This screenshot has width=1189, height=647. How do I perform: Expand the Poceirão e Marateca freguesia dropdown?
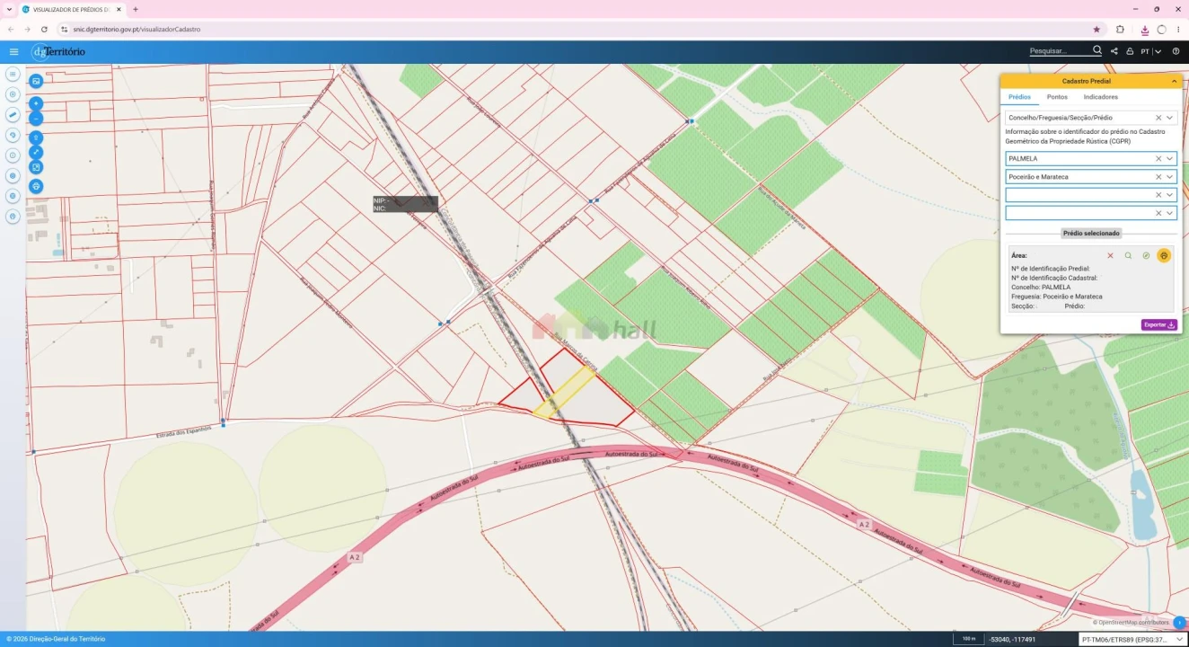pyautogui.click(x=1170, y=176)
